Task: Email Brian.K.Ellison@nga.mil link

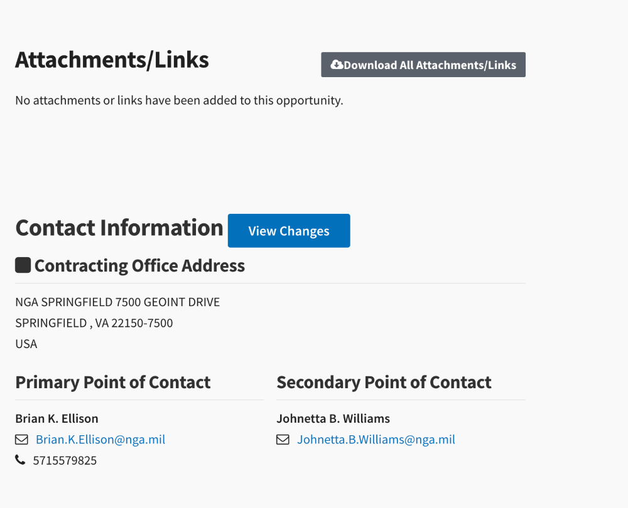Action: 100,440
